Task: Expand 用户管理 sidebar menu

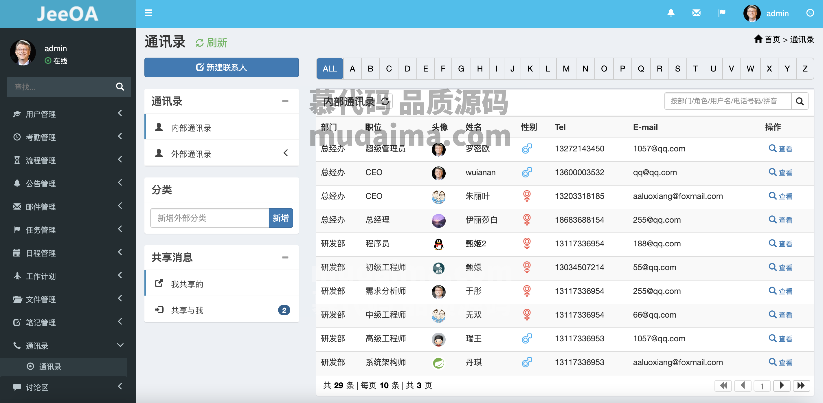Action: [68, 114]
